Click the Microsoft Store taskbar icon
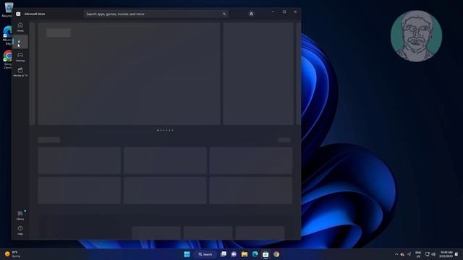 (266, 254)
